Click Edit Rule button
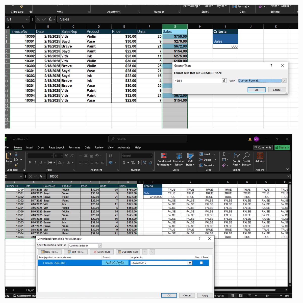Viewport: 303px width, 303px height. (75, 252)
